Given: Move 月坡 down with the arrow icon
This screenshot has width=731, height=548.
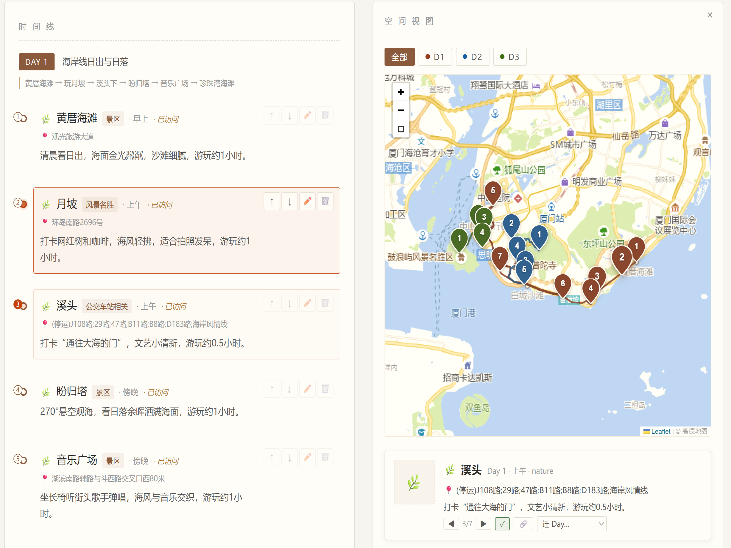Looking at the screenshot, I should point(290,201).
